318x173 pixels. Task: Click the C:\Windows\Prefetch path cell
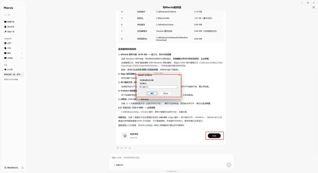point(166,12)
